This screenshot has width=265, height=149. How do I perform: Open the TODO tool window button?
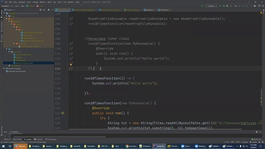pyautogui.click(x=17, y=139)
